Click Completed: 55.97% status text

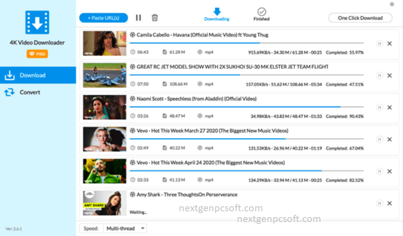[344, 52]
